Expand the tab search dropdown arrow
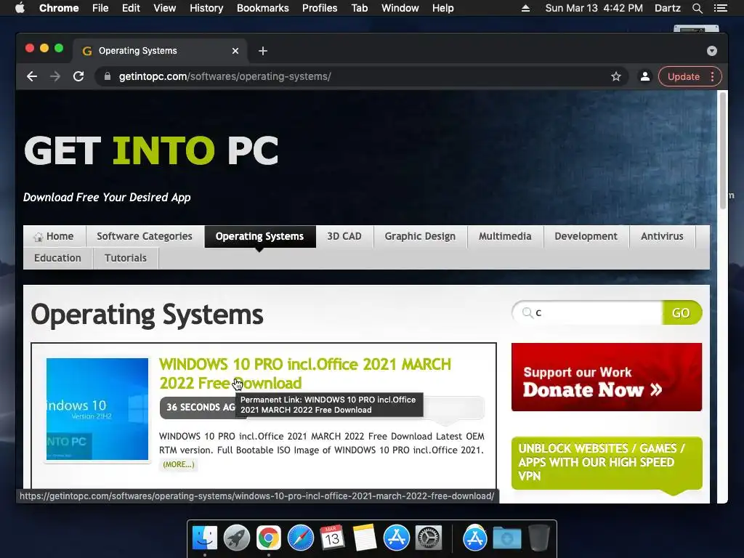Viewport: 744px width, 558px height. pyautogui.click(x=712, y=51)
